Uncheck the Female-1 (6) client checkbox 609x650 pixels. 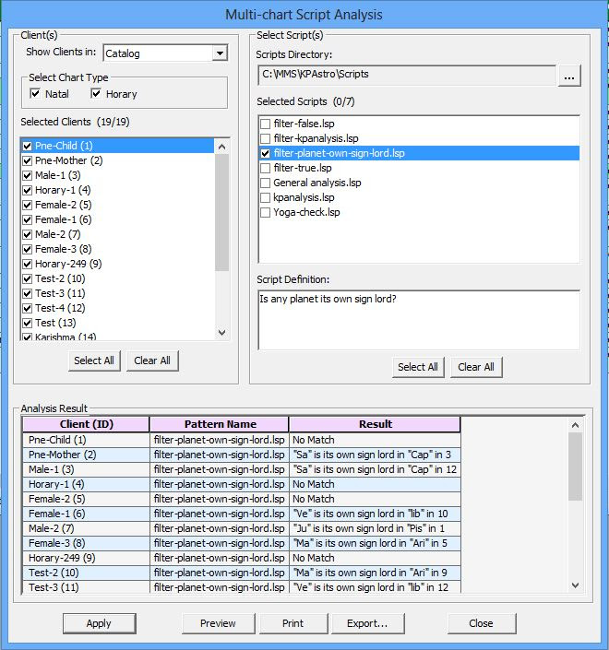(x=28, y=219)
